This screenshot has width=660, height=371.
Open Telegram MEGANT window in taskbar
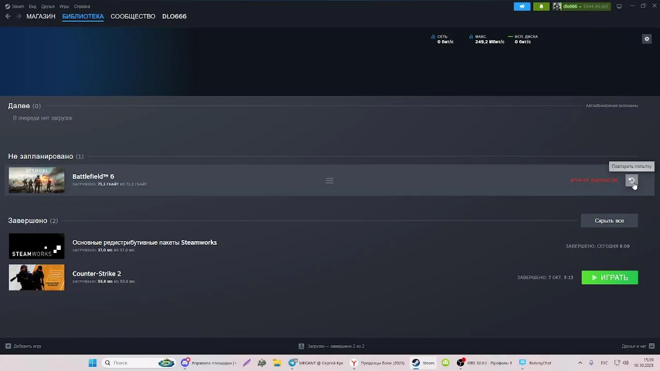tap(316, 363)
